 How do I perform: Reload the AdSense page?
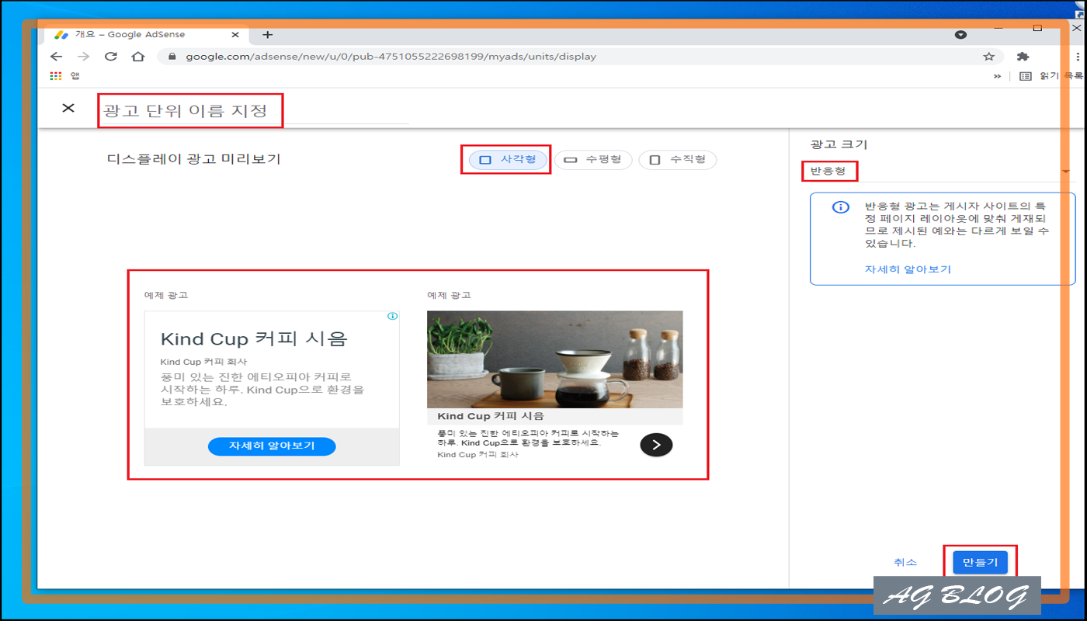click(110, 57)
